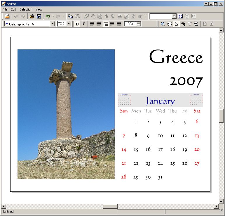Viewport: 225px width, 216px height.
Task: Click the Open folder icon
Action: tap(32, 16)
